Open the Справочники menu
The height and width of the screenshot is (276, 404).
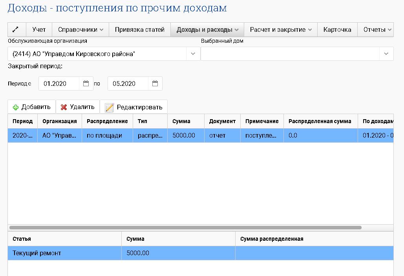click(x=80, y=30)
